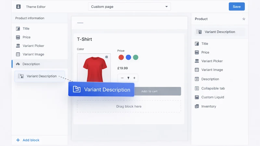Click the floating blue Variant Description block

tap(101, 90)
